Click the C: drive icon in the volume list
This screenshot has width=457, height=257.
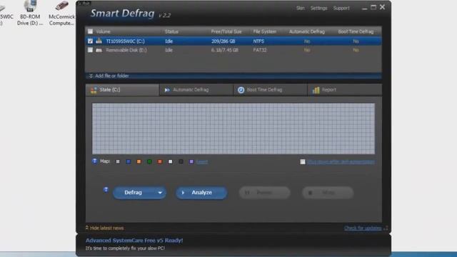click(x=99, y=41)
